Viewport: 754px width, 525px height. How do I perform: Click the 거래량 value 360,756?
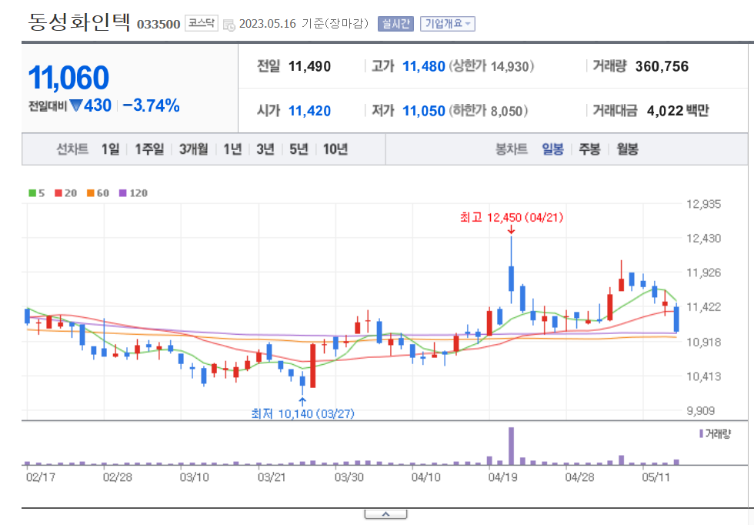662,66
